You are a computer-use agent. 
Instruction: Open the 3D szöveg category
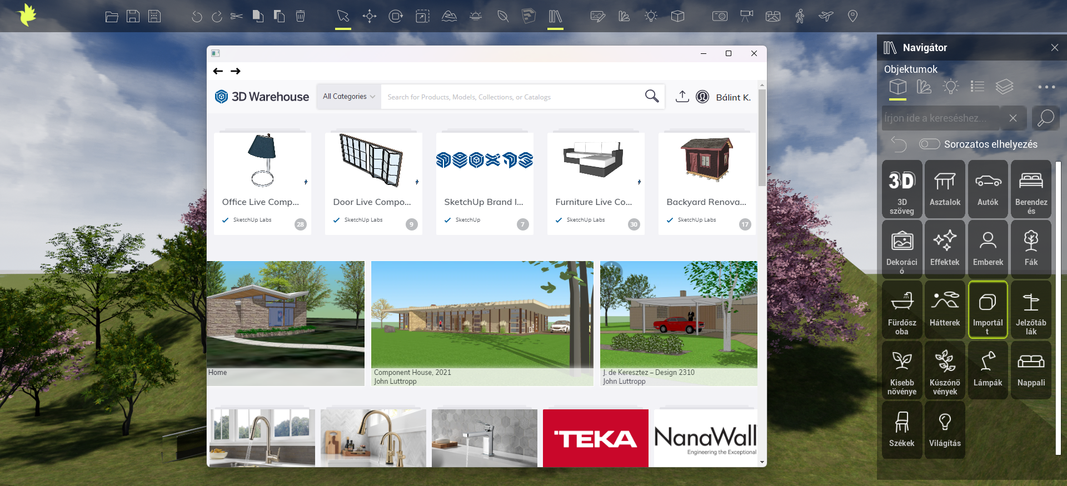901,189
